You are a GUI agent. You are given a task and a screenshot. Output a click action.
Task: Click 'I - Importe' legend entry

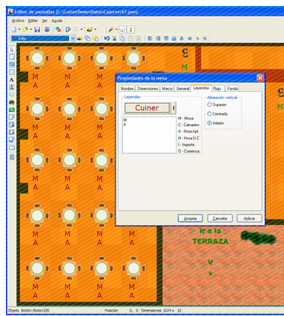click(x=186, y=145)
